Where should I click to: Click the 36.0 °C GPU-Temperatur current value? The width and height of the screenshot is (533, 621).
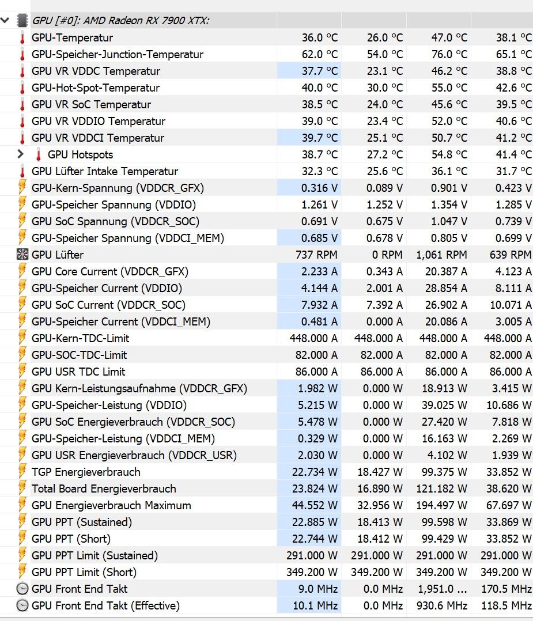click(x=320, y=37)
